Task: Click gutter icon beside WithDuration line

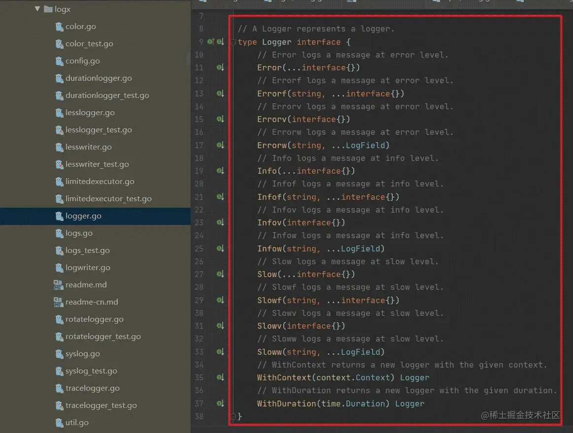Action: (x=220, y=403)
